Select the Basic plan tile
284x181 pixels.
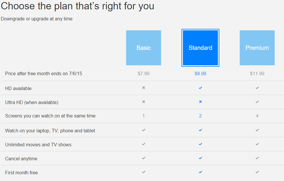click(x=143, y=48)
